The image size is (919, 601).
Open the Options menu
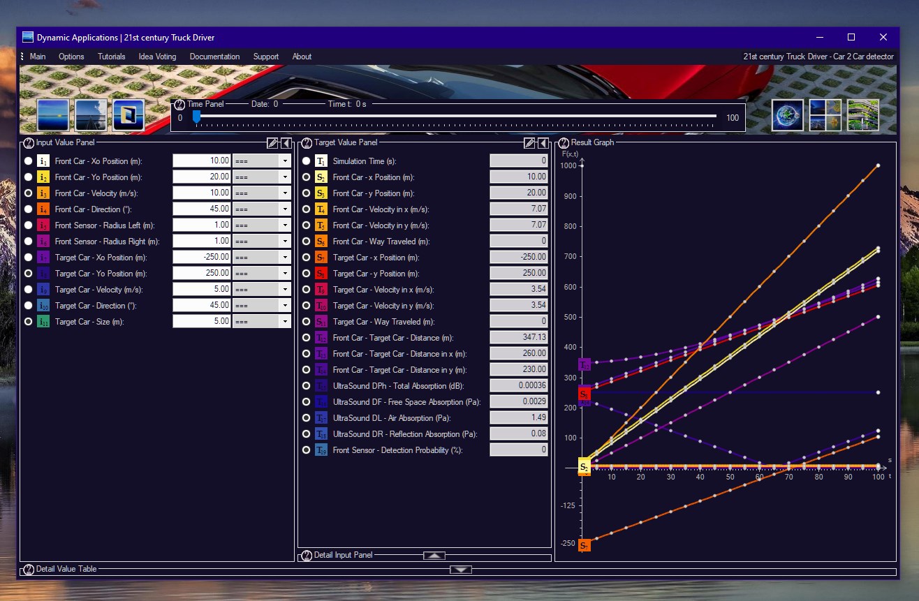click(71, 57)
